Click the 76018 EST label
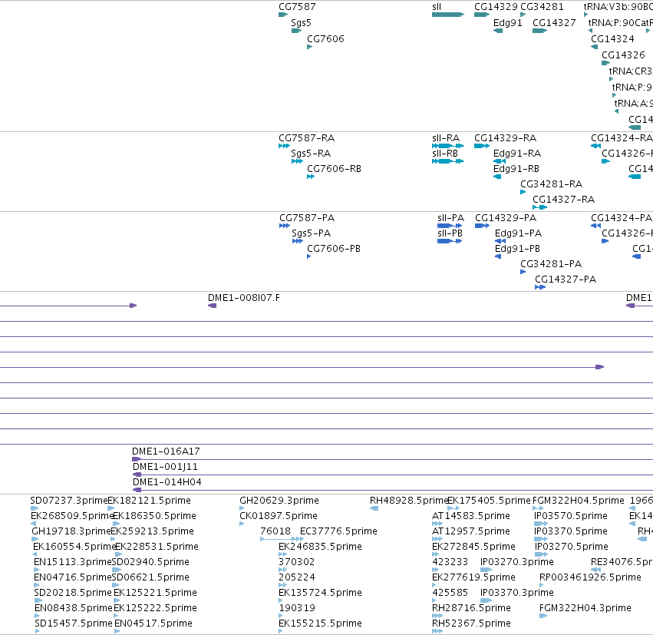Screen dimensions: 653x635 click(x=275, y=531)
